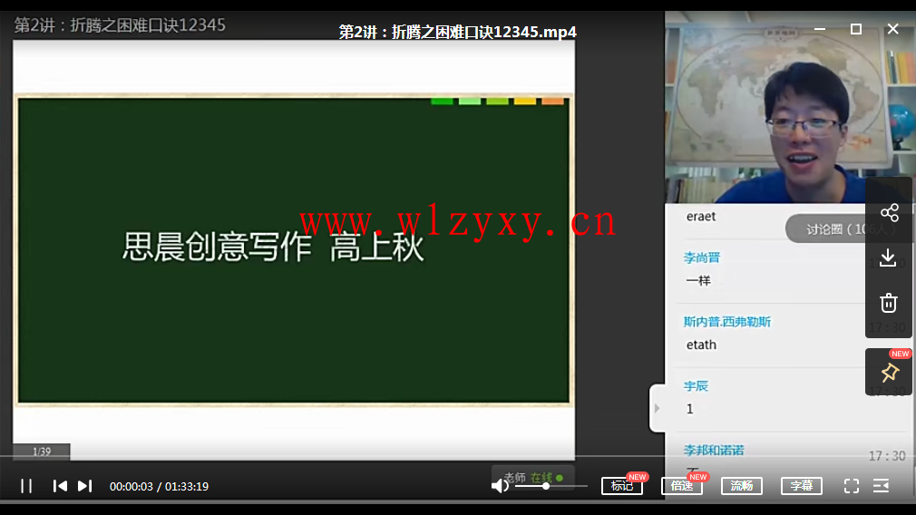This screenshot has width=916, height=515.
Task: Mute the volume speaker icon
Action: click(500, 486)
